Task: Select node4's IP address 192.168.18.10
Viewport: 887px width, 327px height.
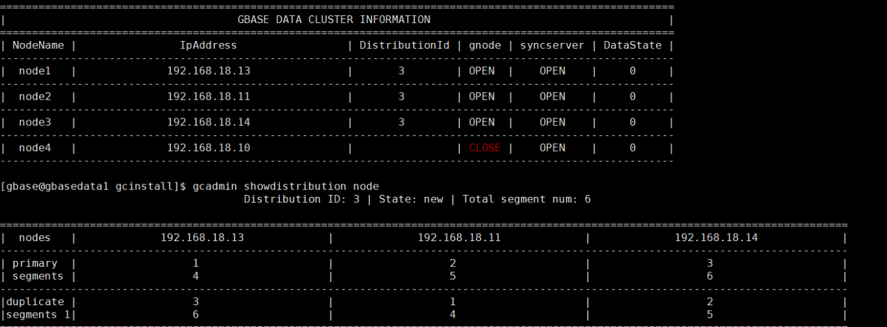Action: 209,148
